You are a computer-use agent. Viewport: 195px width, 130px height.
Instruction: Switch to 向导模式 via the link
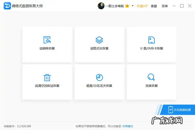coord(127,126)
